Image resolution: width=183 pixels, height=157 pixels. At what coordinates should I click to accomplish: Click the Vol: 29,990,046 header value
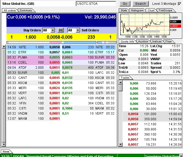point(100,17)
